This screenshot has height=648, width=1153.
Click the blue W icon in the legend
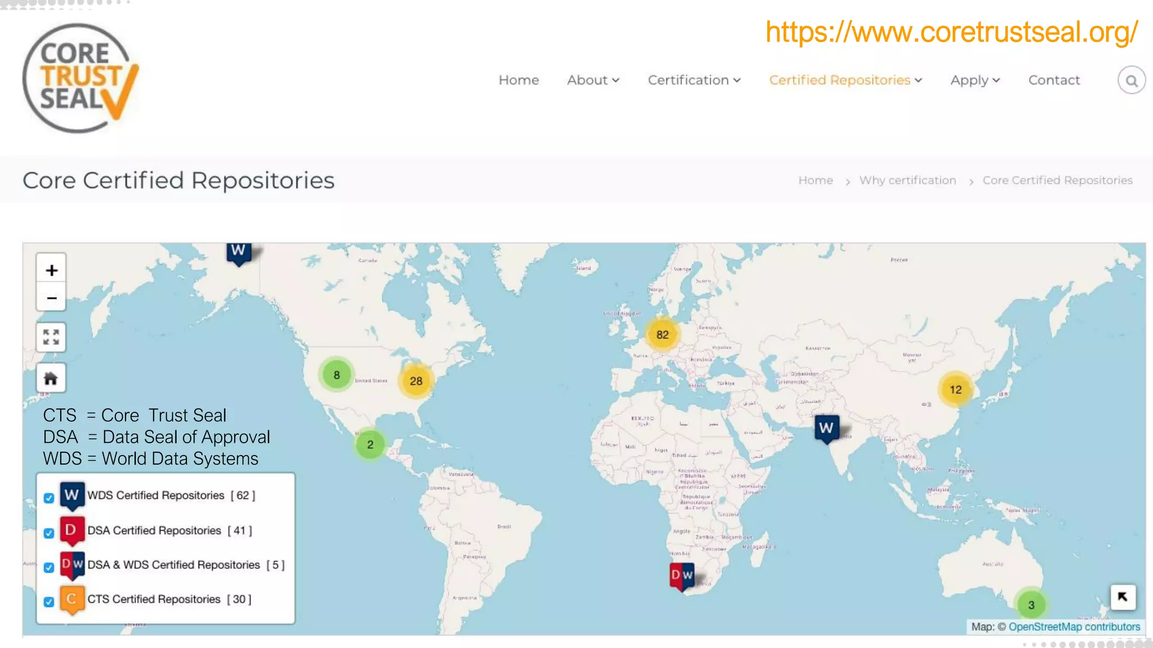click(x=72, y=496)
